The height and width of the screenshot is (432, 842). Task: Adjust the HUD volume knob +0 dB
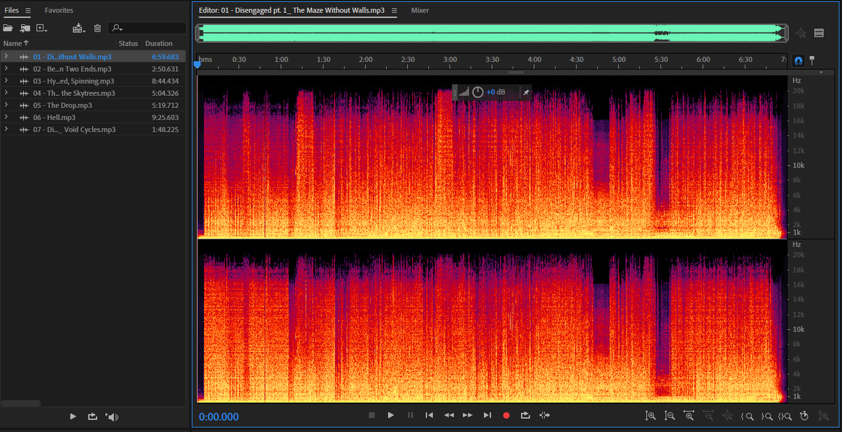(478, 93)
